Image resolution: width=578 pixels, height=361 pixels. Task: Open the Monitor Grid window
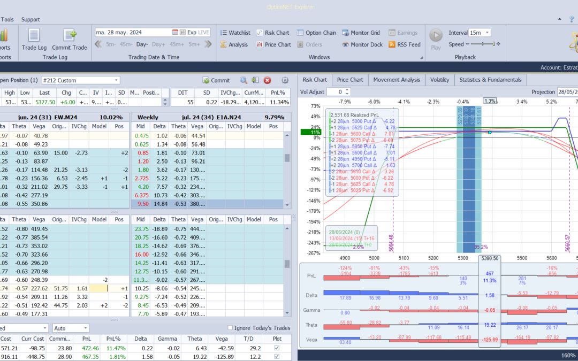pyautogui.click(x=361, y=33)
